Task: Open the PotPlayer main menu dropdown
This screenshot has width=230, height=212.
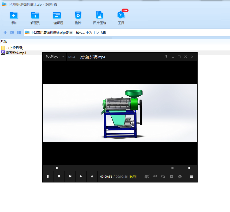Action: click(55, 57)
